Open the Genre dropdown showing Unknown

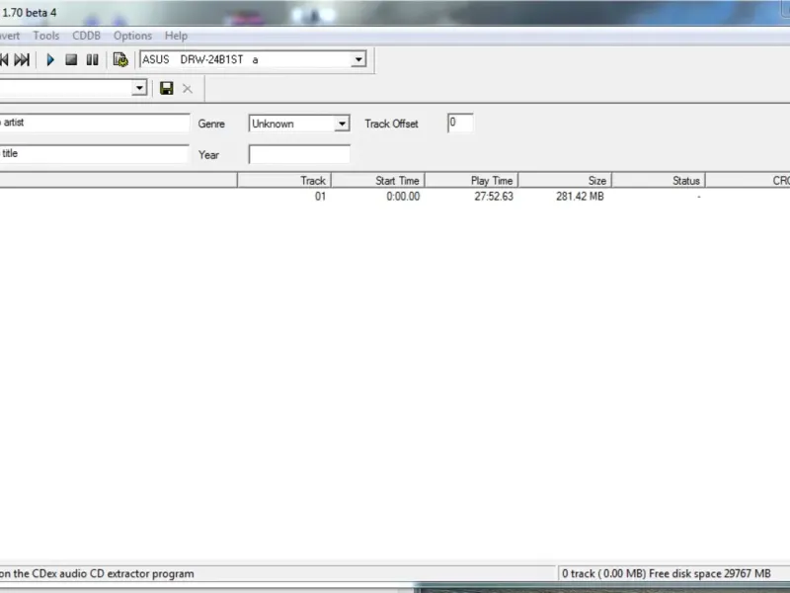coord(342,124)
